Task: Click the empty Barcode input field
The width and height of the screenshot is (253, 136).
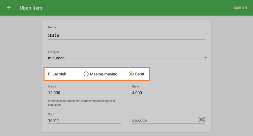Action: pyautogui.click(x=164, y=120)
